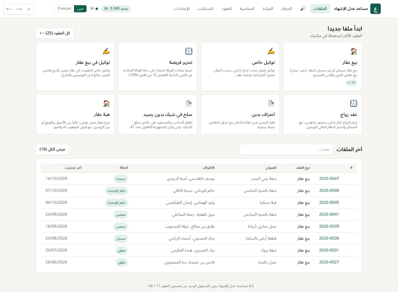
Task: Click the كل العقود (25) button
Action: (55, 33)
